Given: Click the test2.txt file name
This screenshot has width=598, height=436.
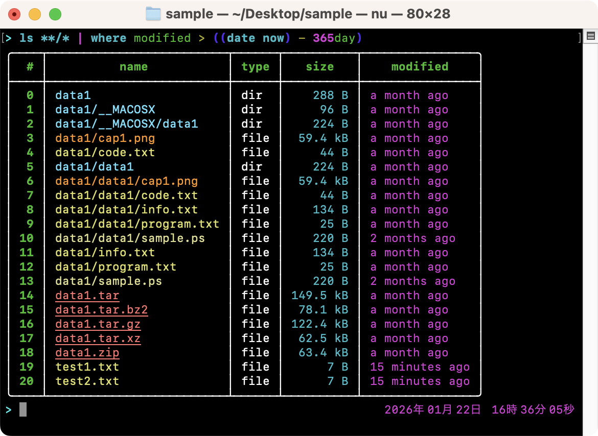Looking at the screenshot, I should click(x=87, y=381).
